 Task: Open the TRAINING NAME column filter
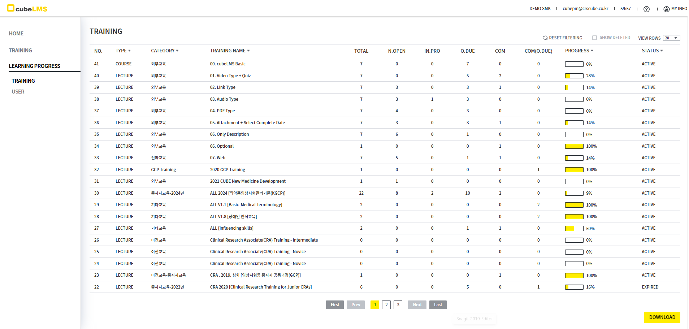coord(248,51)
